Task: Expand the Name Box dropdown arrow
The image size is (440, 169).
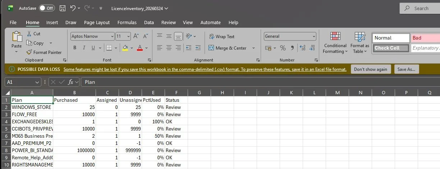Action: (x=37, y=82)
